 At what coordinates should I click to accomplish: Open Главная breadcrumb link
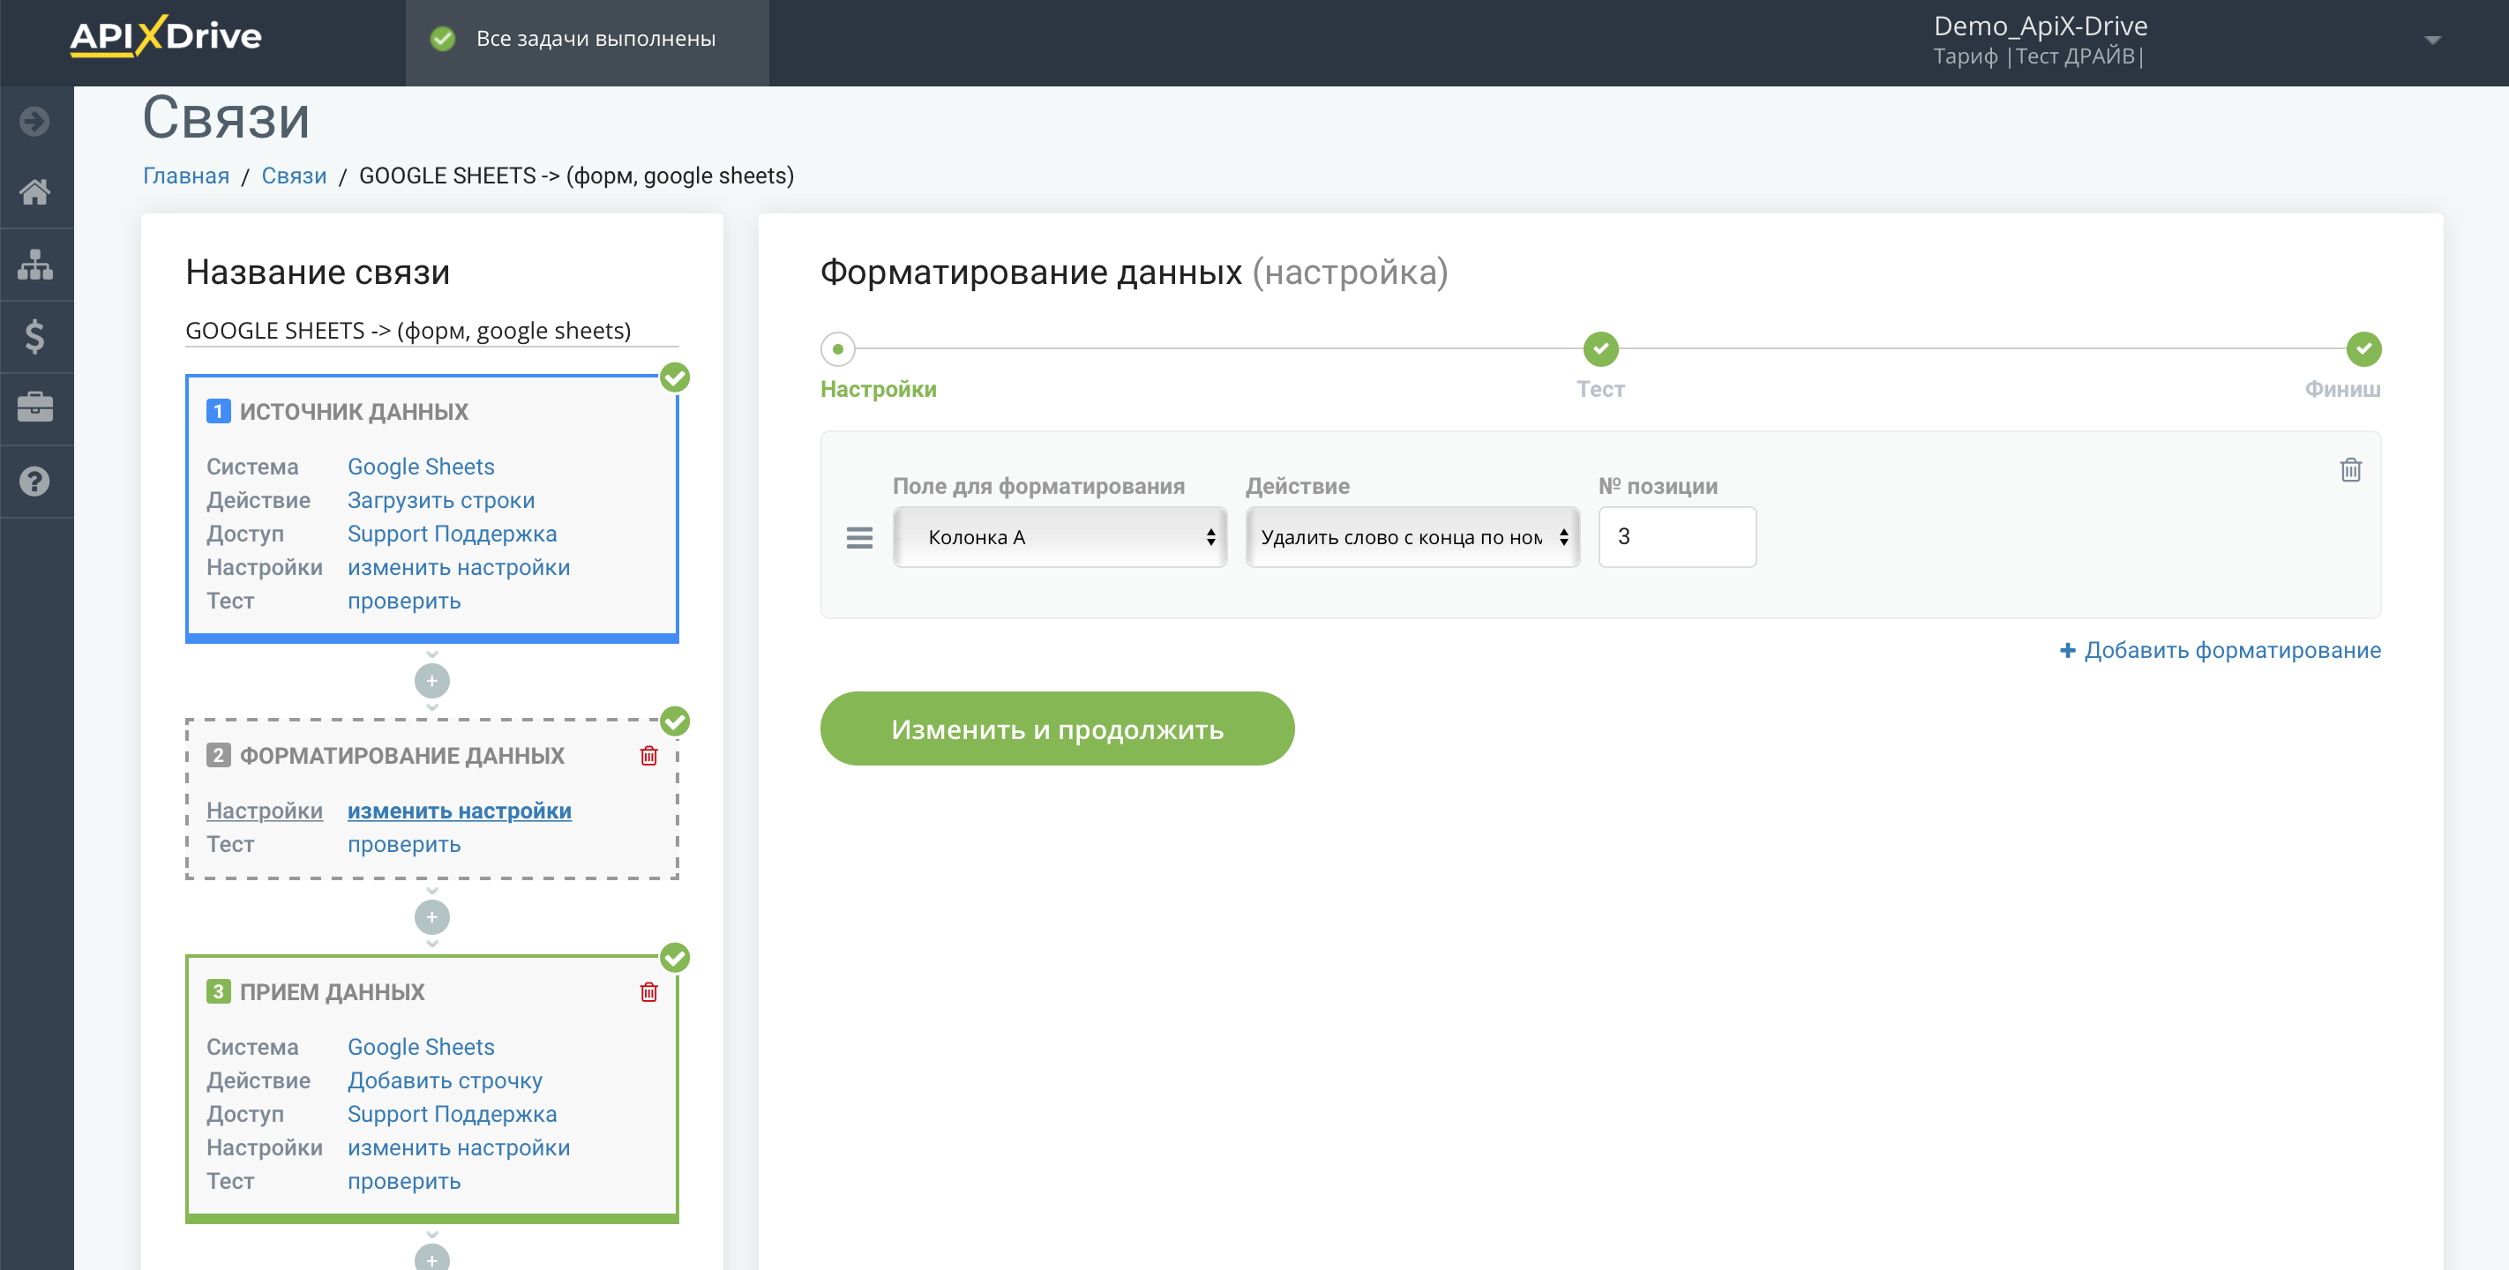point(186,176)
